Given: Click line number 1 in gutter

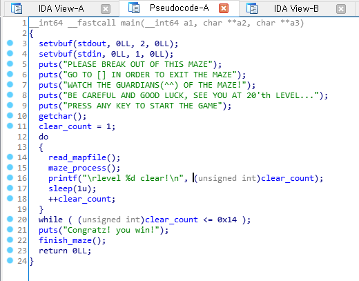Looking at the screenshot, I should (24, 23).
